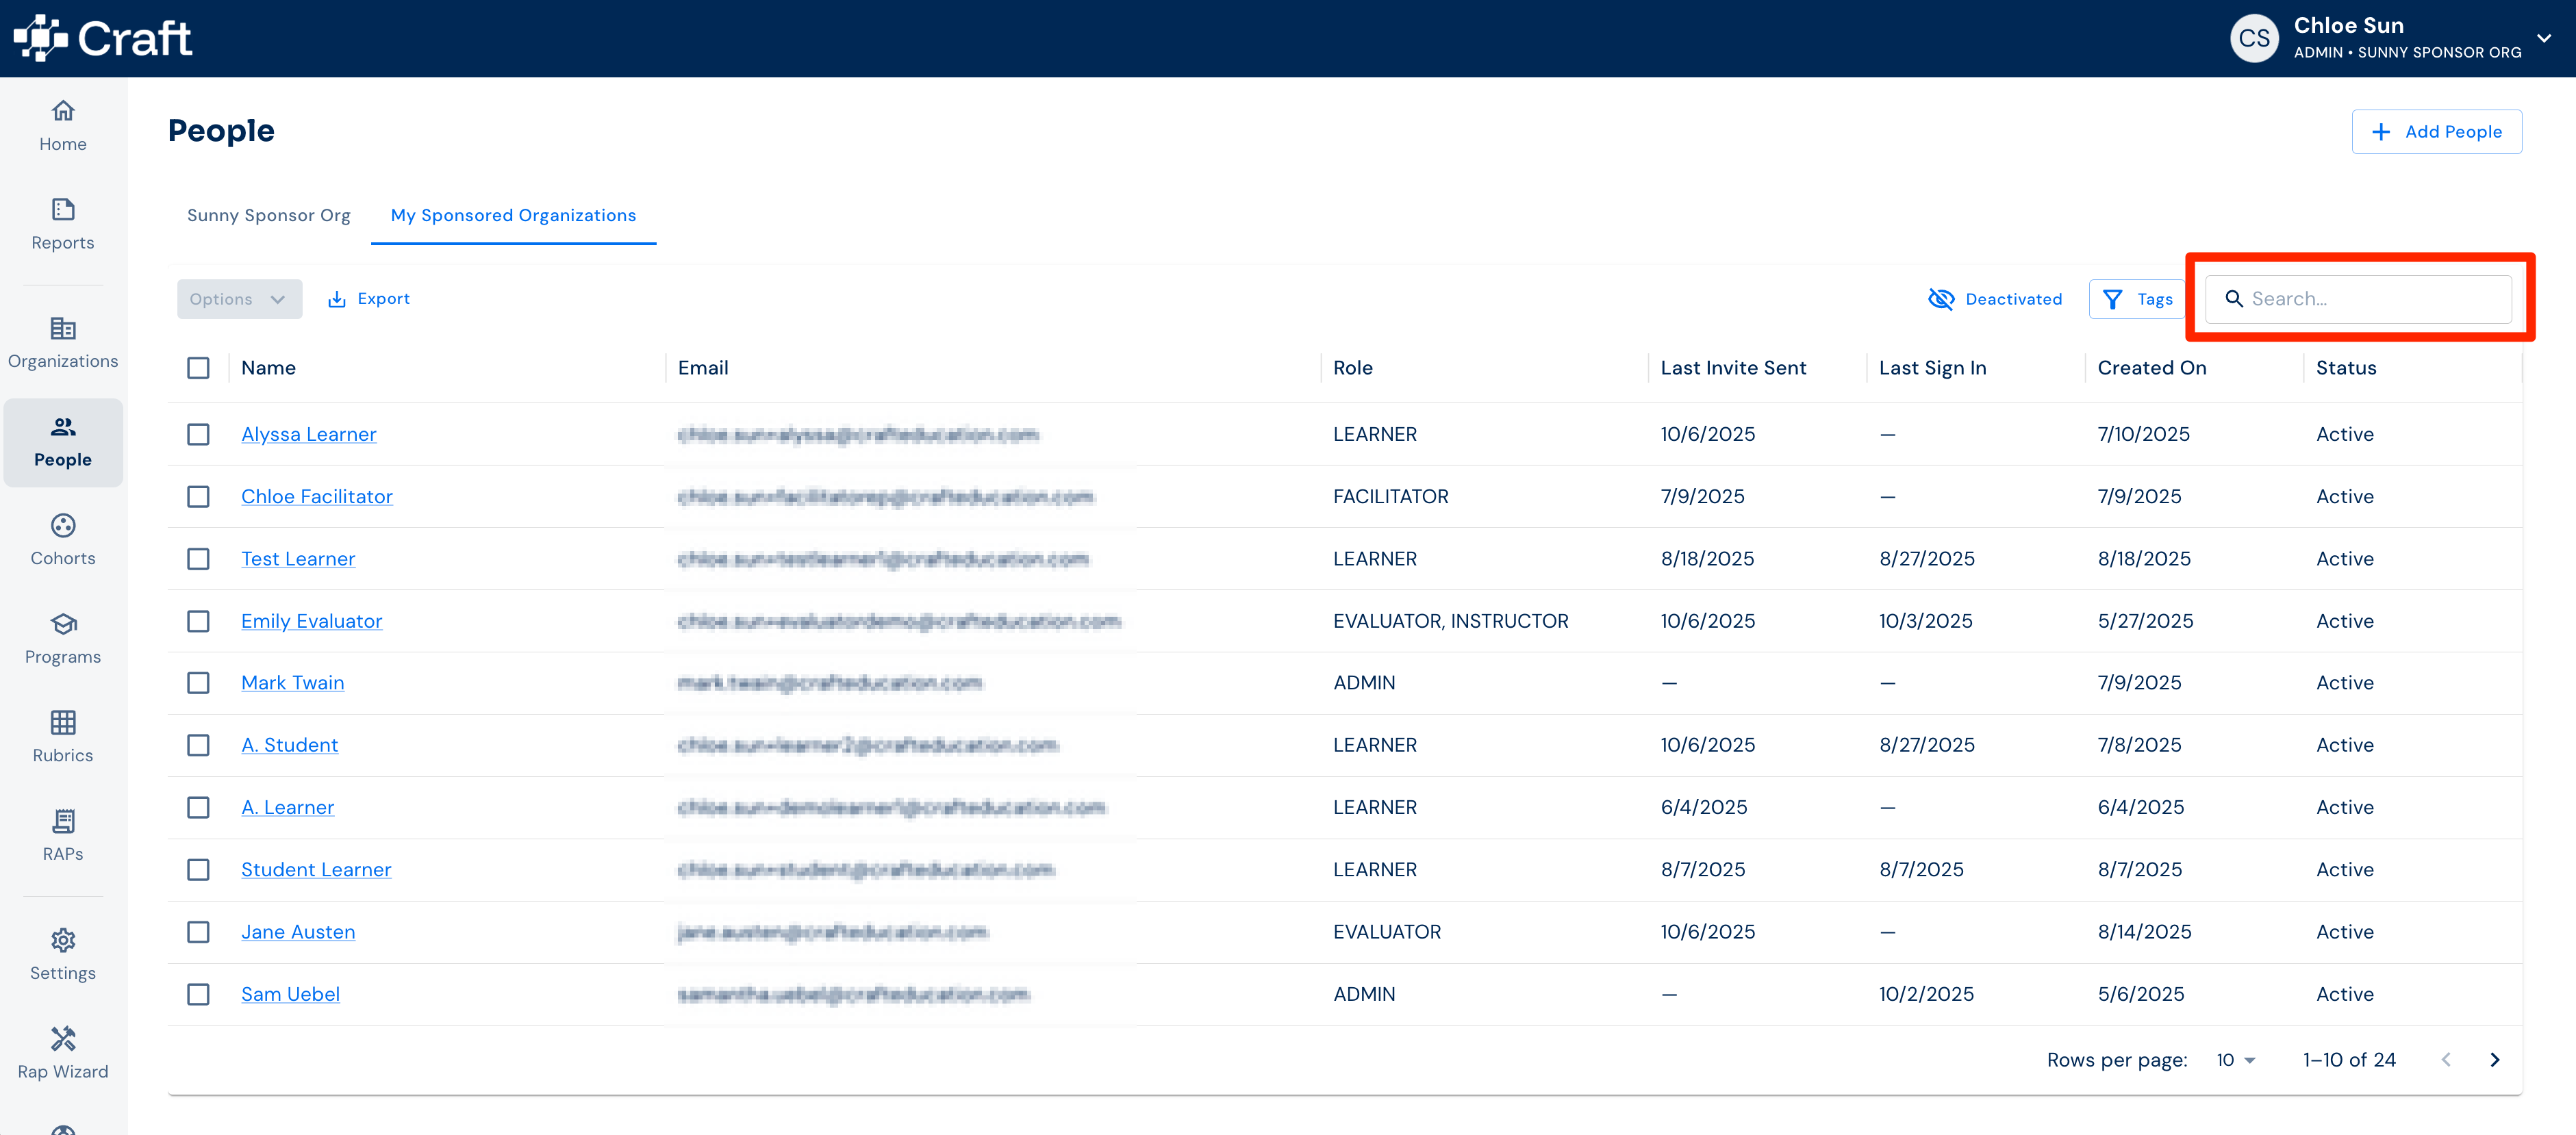Open Chloe Facilitator profile link
Screen dimensions: 2576x1135
[316, 496]
